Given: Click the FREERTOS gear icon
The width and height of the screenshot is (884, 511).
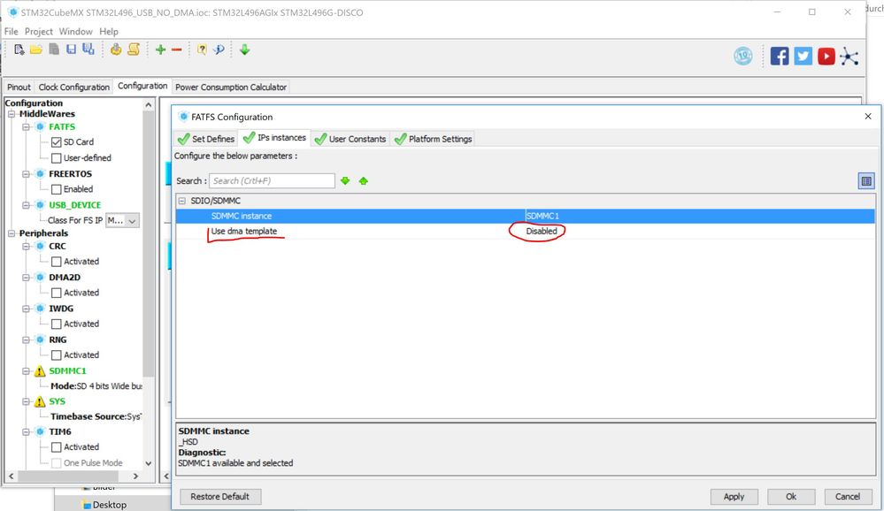Looking at the screenshot, I should click(40, 173).
